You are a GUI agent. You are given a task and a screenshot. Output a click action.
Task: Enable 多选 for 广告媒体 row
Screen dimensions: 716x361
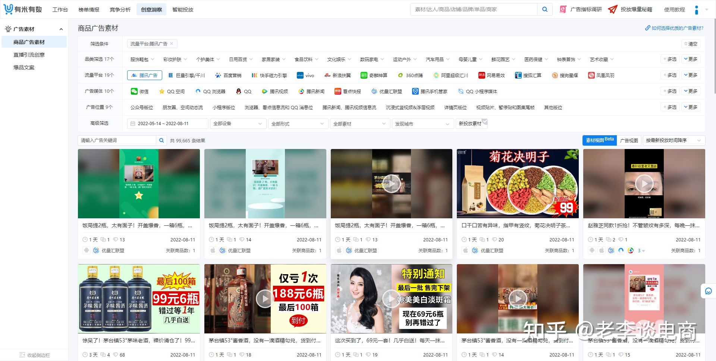[670, 91]
